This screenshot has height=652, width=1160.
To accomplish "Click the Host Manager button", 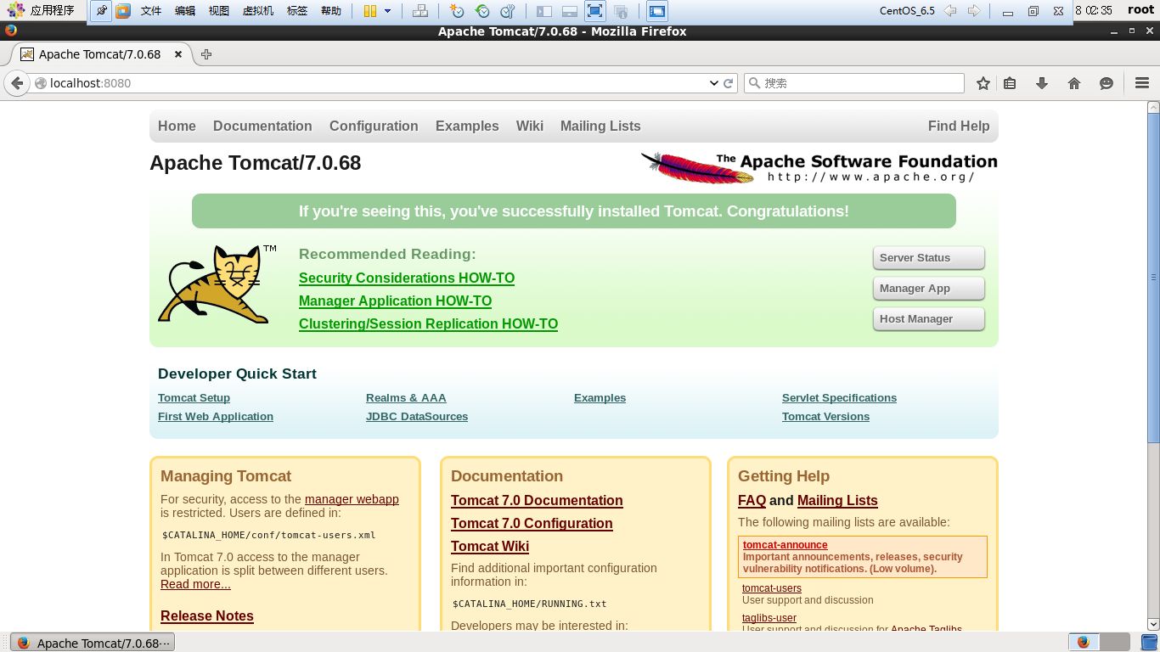I will coord(929,319).
